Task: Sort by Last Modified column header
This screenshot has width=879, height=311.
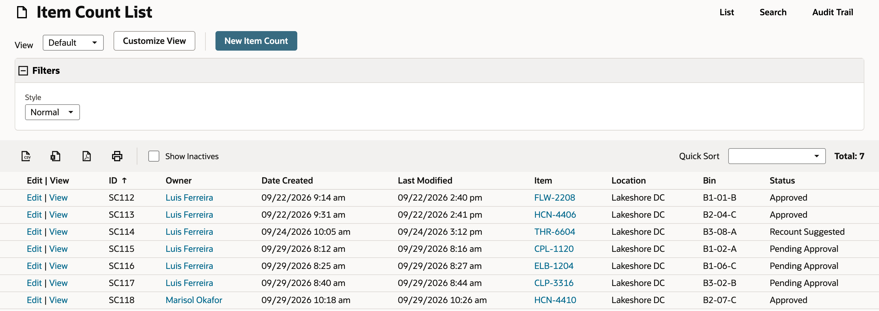Action: point(425,181)
